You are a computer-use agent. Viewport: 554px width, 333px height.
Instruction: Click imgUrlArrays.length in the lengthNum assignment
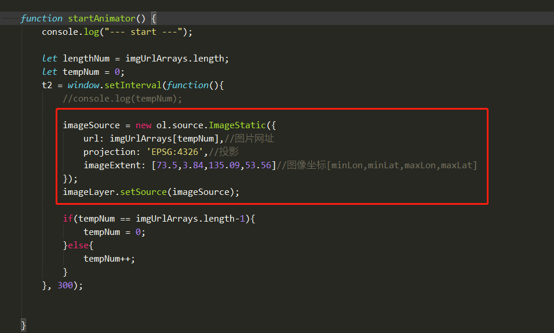(x=174, y=59)
